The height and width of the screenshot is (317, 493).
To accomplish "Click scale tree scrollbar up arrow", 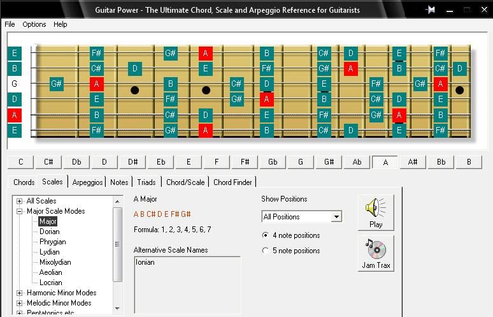I will [x=117, y=202].
